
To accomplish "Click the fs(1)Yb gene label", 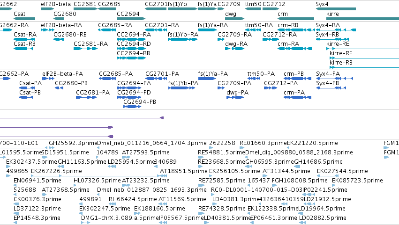I will pyautogui.click(x=177, y=4).
